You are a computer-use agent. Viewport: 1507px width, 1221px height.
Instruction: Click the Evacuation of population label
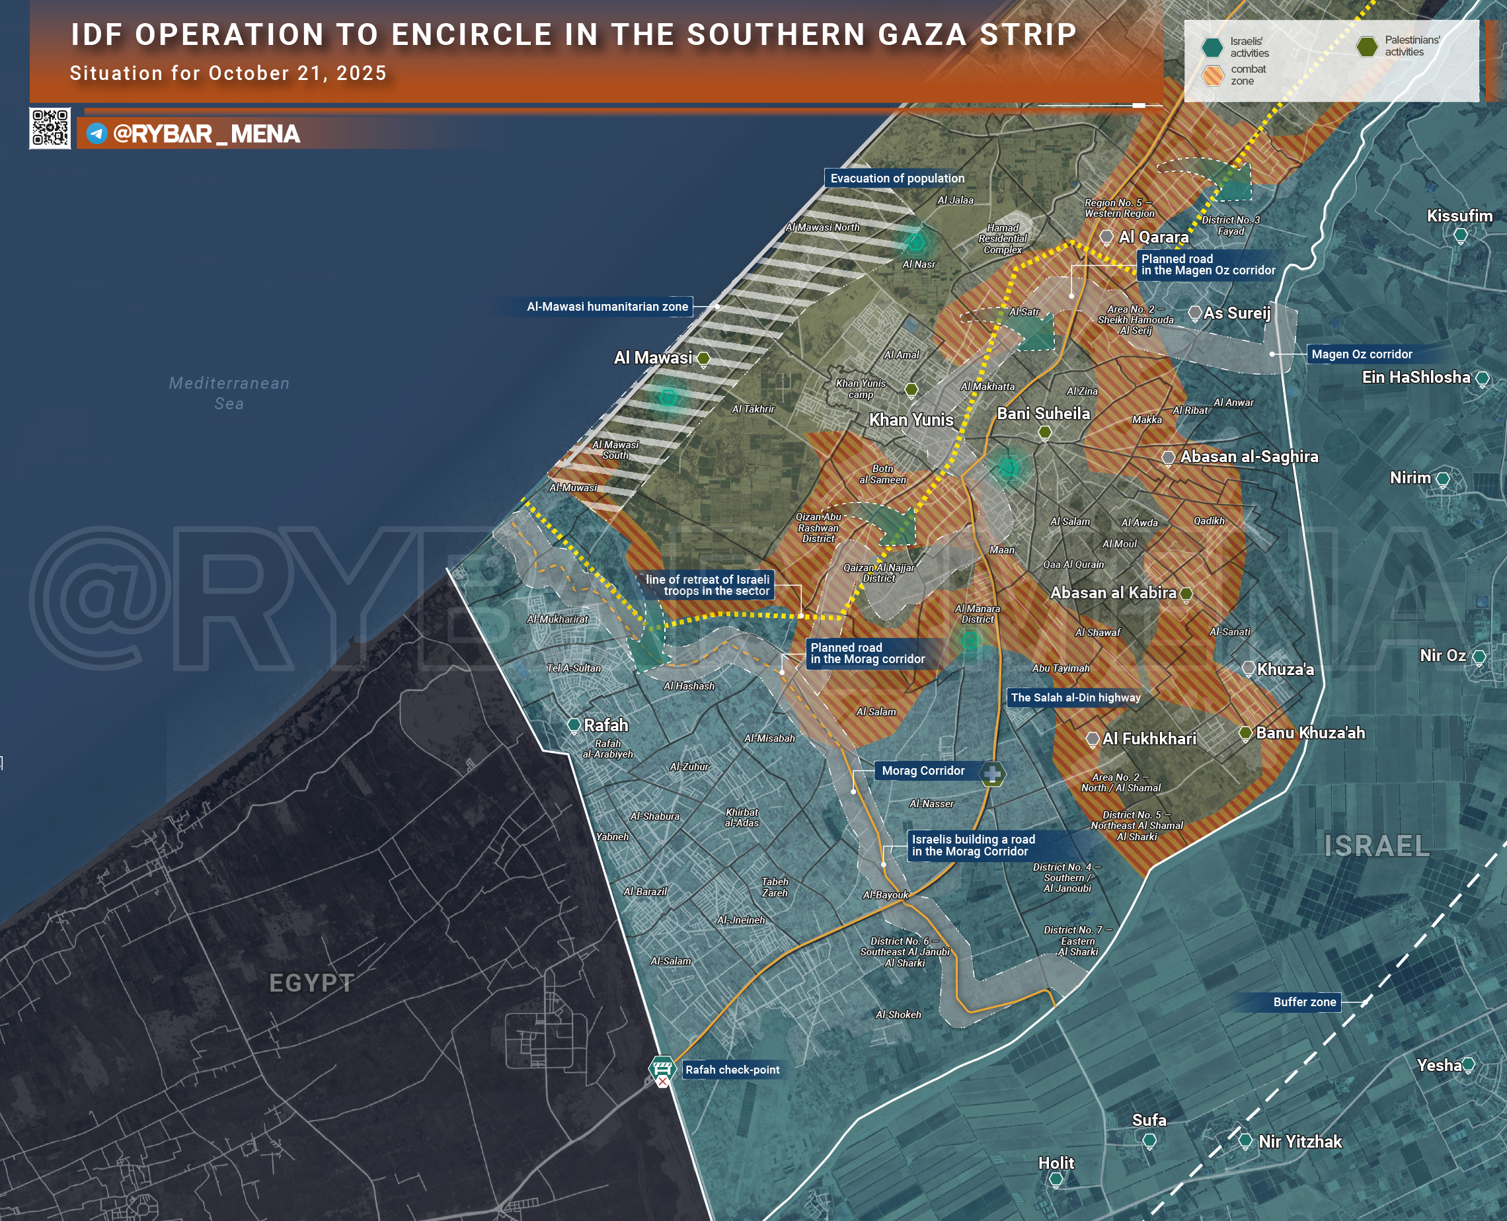(x=897, y=178)
